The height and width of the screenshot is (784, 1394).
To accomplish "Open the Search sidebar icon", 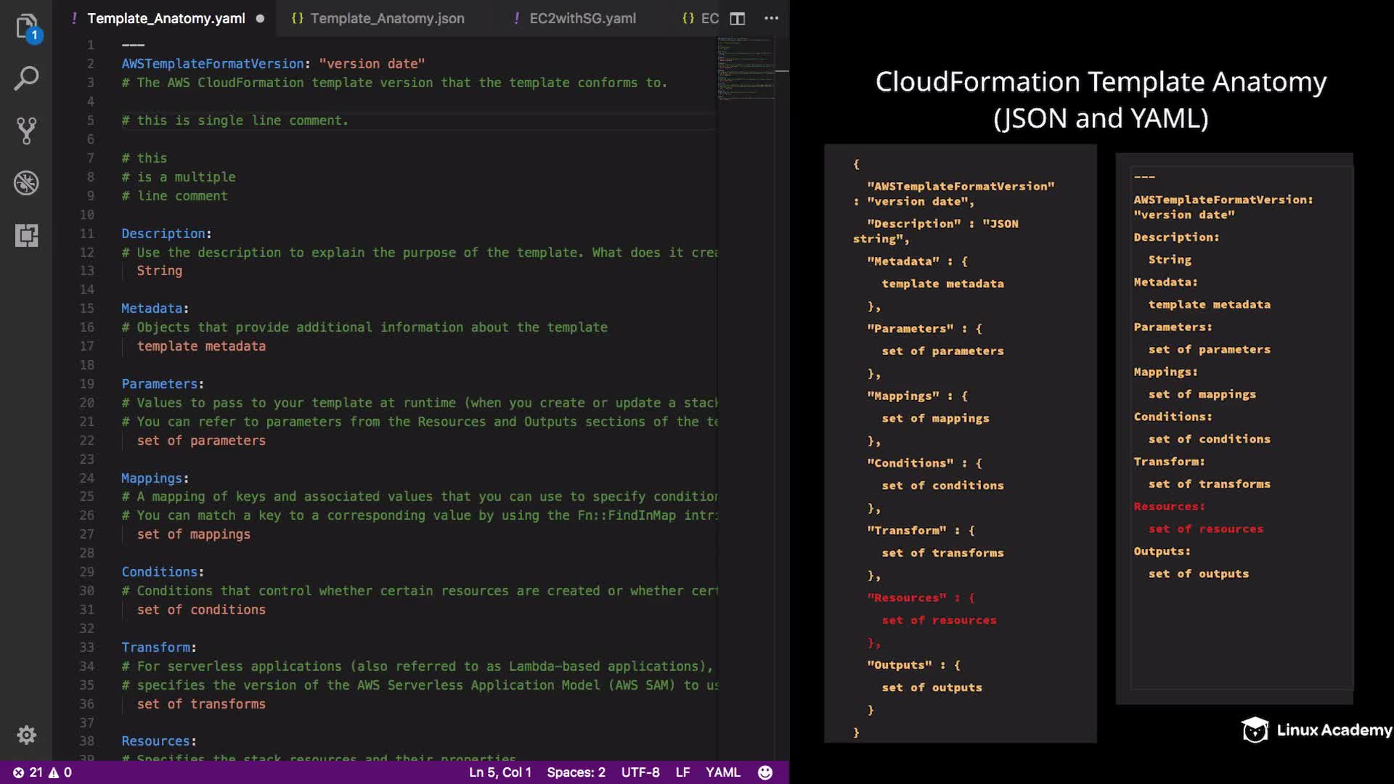I will [26, 78].
